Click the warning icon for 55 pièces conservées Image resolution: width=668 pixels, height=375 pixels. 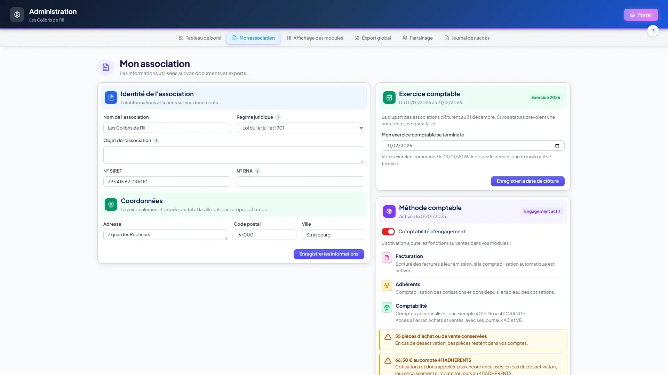tap(388, 337)
